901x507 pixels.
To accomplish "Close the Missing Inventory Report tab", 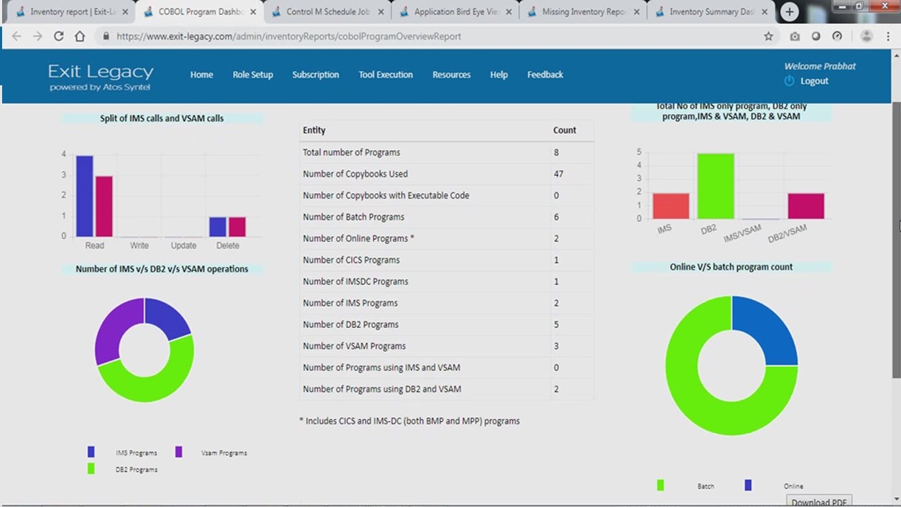I will click(637, 12).
